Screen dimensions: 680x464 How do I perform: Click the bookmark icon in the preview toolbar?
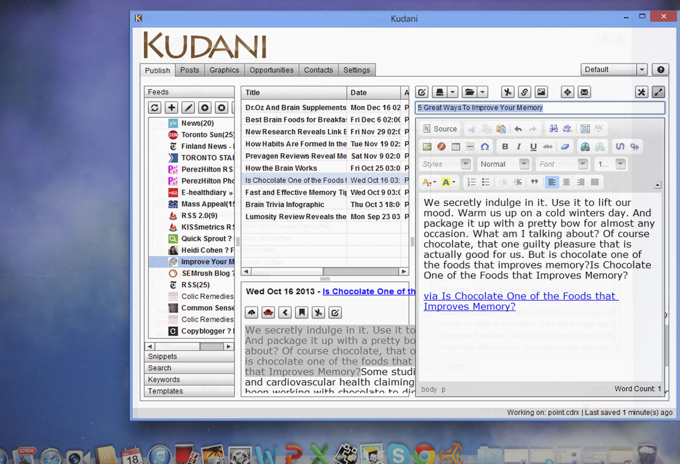[302, 312]
